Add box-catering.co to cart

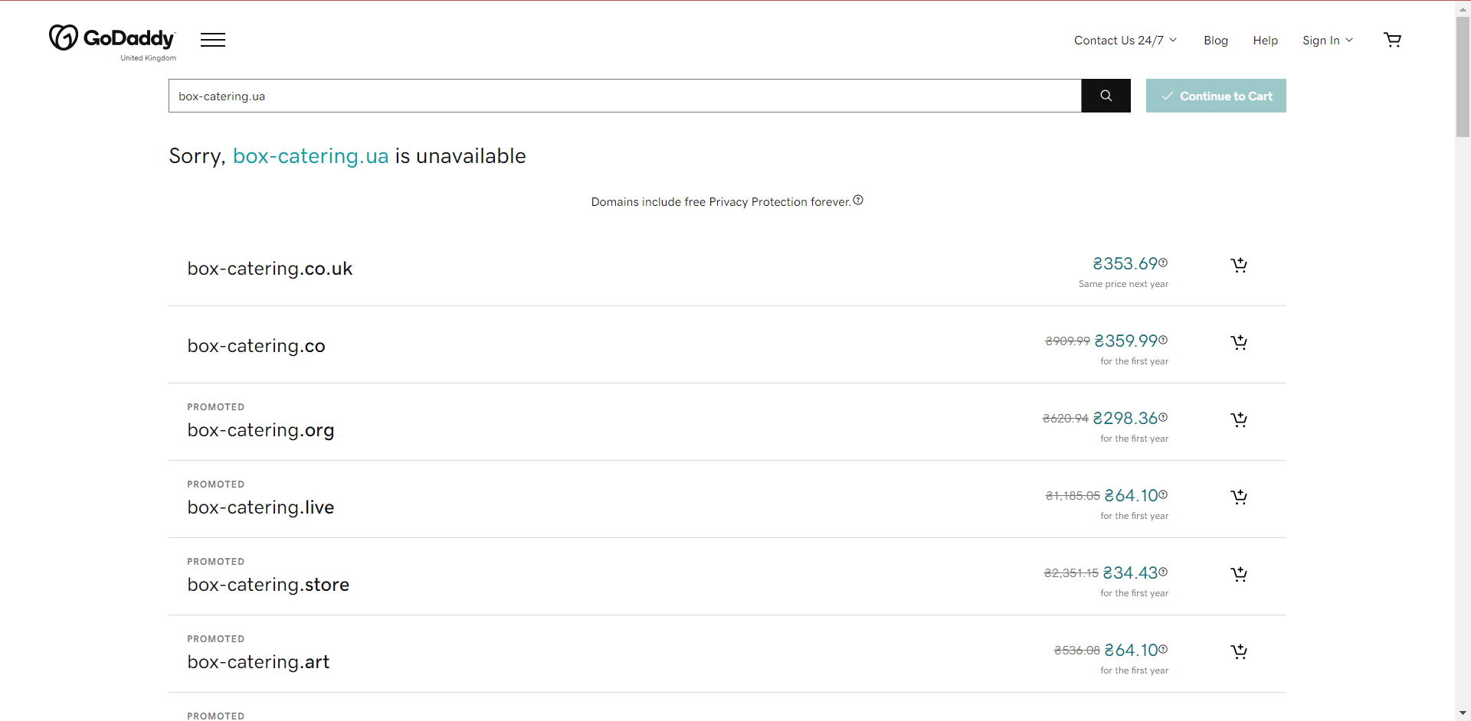1239,342
